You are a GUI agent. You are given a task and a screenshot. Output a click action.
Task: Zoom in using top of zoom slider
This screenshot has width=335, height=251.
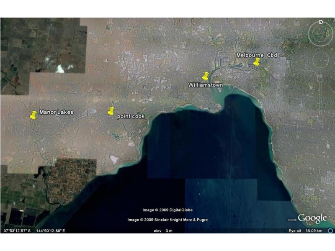pyautogui.click(x=320, y=77)
